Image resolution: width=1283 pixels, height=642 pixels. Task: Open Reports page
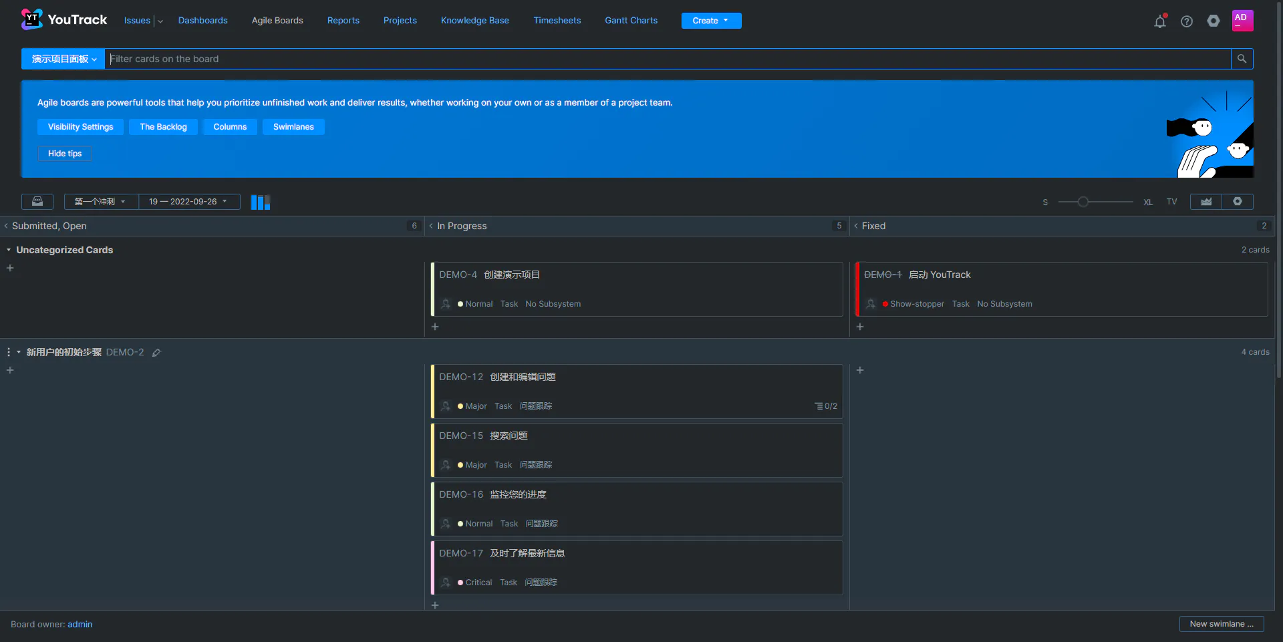pyautogui.click(x=343, y=21)
